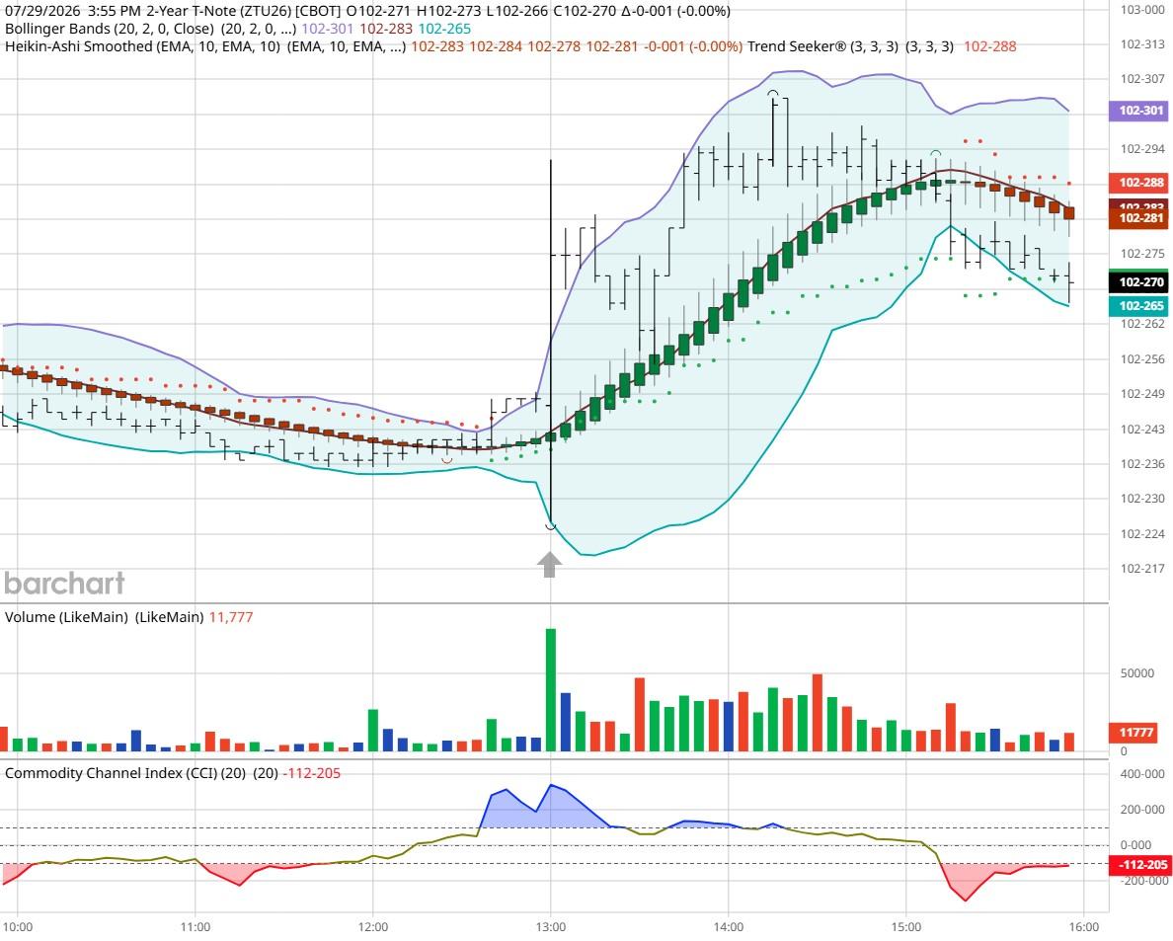Viewport: 1173px width, 941px height.
Task: Click the orange 102-281 Heikin-Ashi price tag
Action: tap(1137, 217)
